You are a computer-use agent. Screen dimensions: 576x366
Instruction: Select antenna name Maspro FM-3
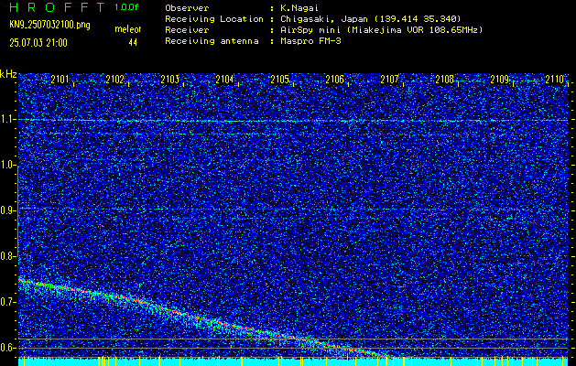(x=310, y=41)
